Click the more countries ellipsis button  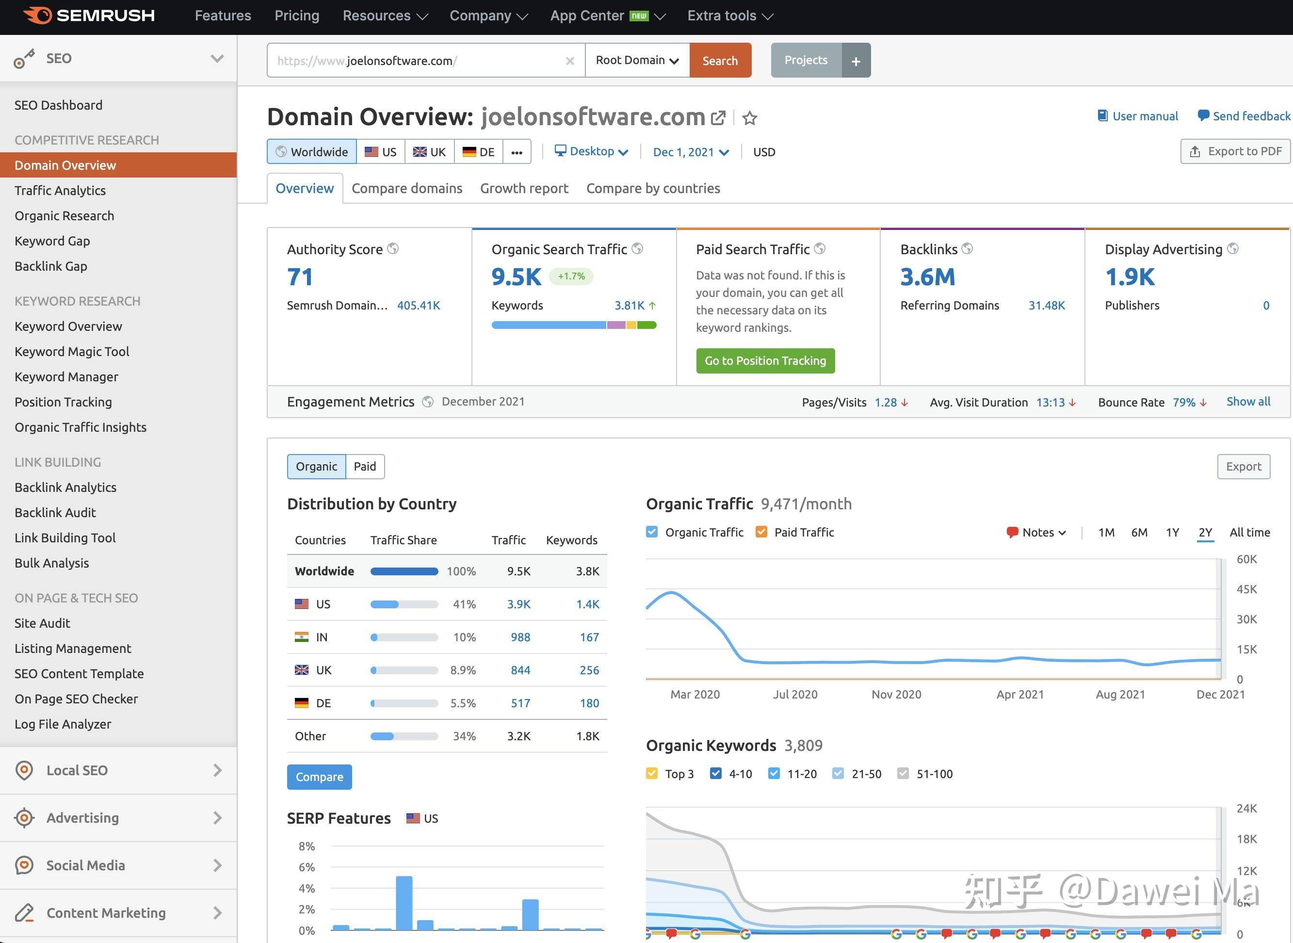pos(517,152)
